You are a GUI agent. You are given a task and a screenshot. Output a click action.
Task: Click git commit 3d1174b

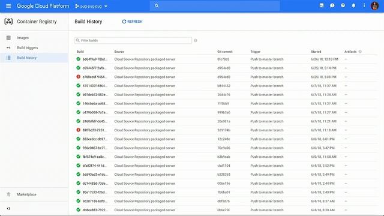pos(224,130)
